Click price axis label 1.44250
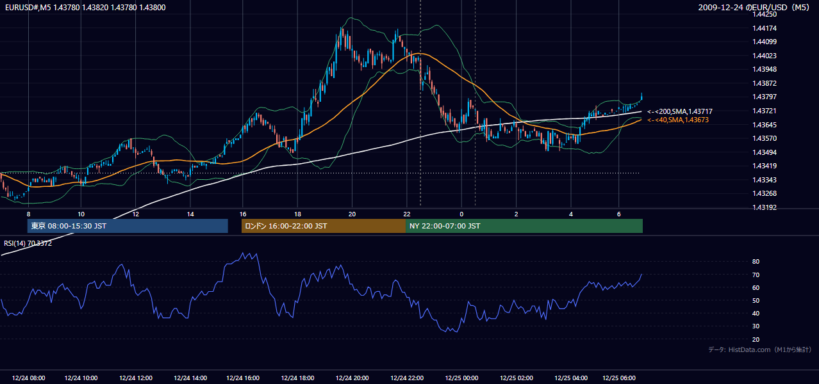 [764, 14]
